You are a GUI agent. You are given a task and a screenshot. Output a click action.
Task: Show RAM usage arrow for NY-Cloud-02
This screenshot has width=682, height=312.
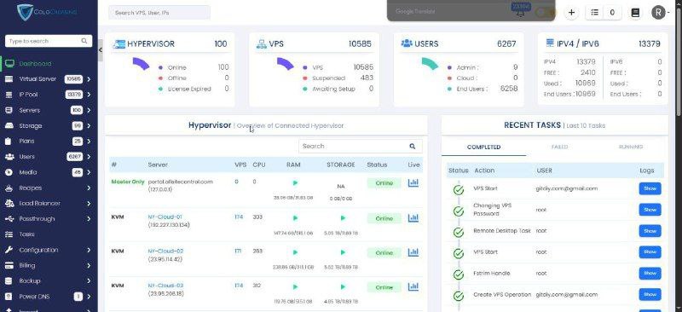(295, 252)
